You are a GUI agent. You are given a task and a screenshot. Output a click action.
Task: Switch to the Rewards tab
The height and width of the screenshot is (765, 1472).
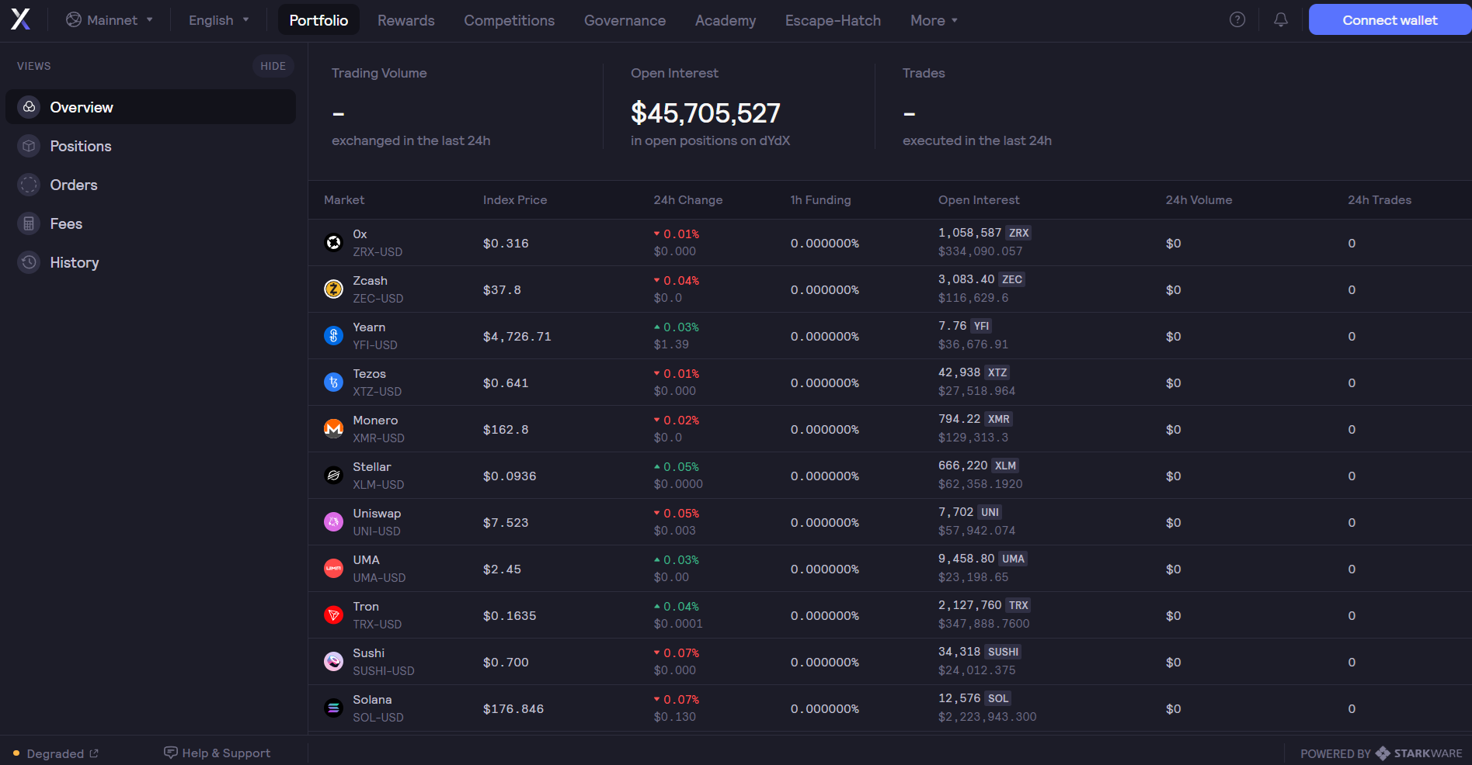[x=405, y=20]
